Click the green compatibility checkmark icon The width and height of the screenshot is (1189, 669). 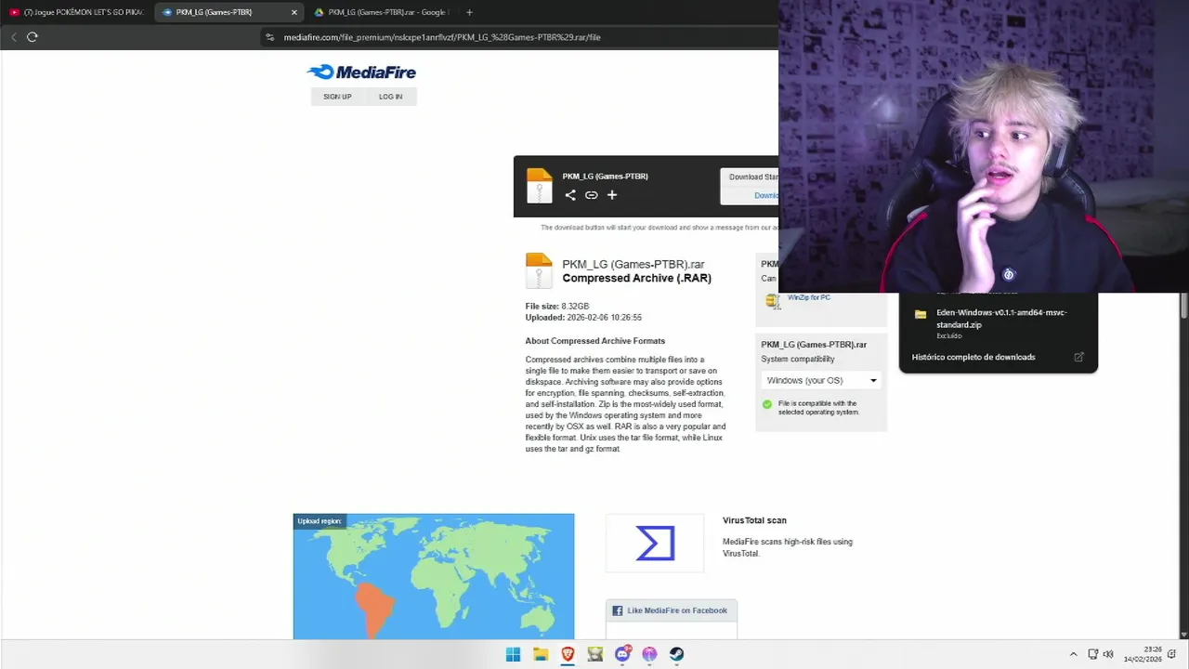pyautogui.click(x=767, y=404)
